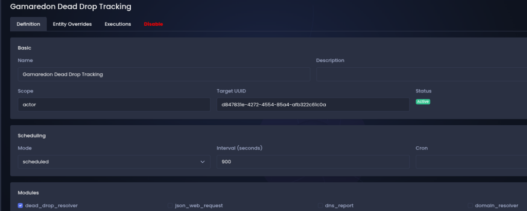527x211 pixels.
Task: Switch to the Definition tab
Action: click(28, 24)
